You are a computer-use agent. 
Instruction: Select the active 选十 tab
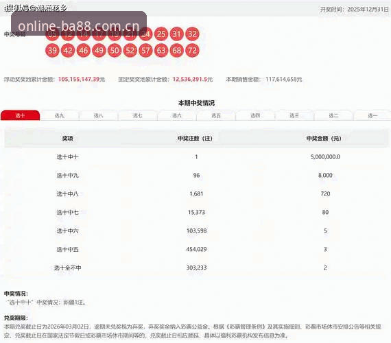pyautogui.click(x=20, y=115)
